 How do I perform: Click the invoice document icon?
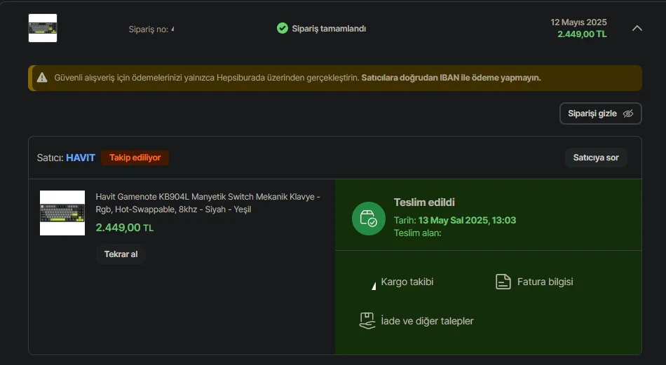coord(503,282)
